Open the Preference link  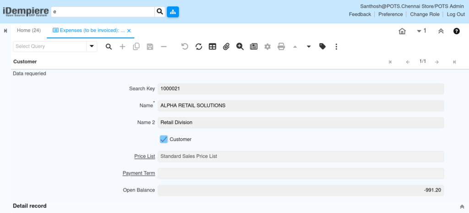click(x=390, y=14)
